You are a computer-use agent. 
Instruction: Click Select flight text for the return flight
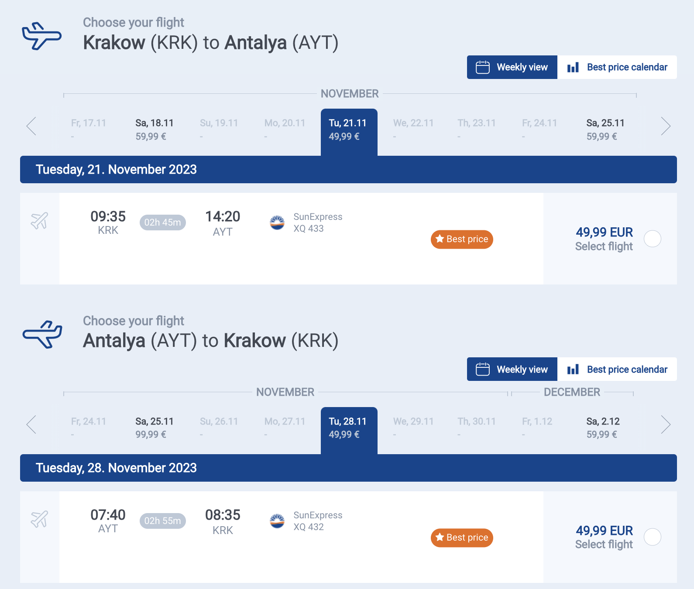604,544
